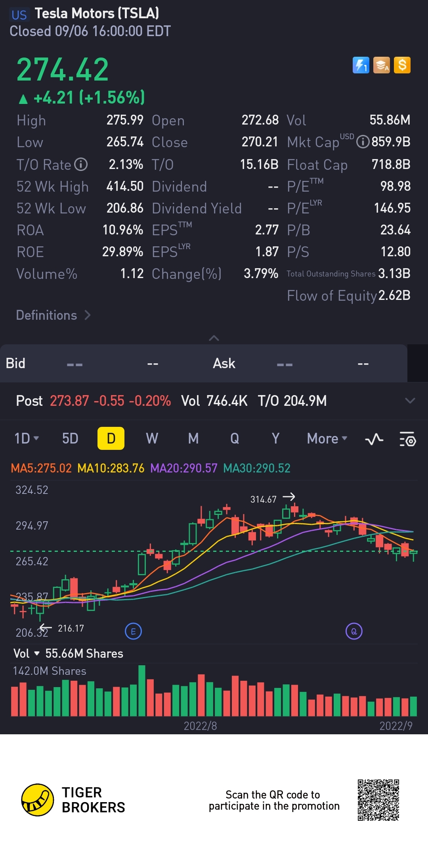Viewport: 428px width, 866px height.
Task: Tap the Float Cap value 718.8B
Action: (x=391, y=164)
